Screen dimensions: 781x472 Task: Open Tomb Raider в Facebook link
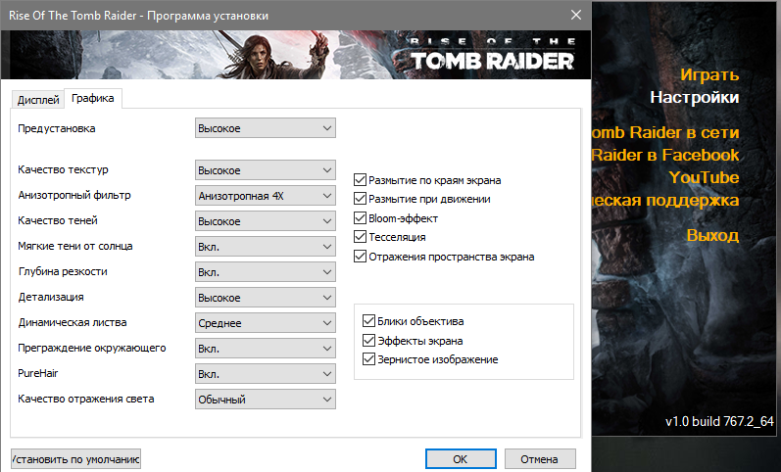pyautogui.click(x=665, y=155)
